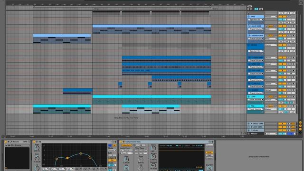Solo the BASS group track
Viewport: 304px width, 171px height.
[x=289, y=17]
